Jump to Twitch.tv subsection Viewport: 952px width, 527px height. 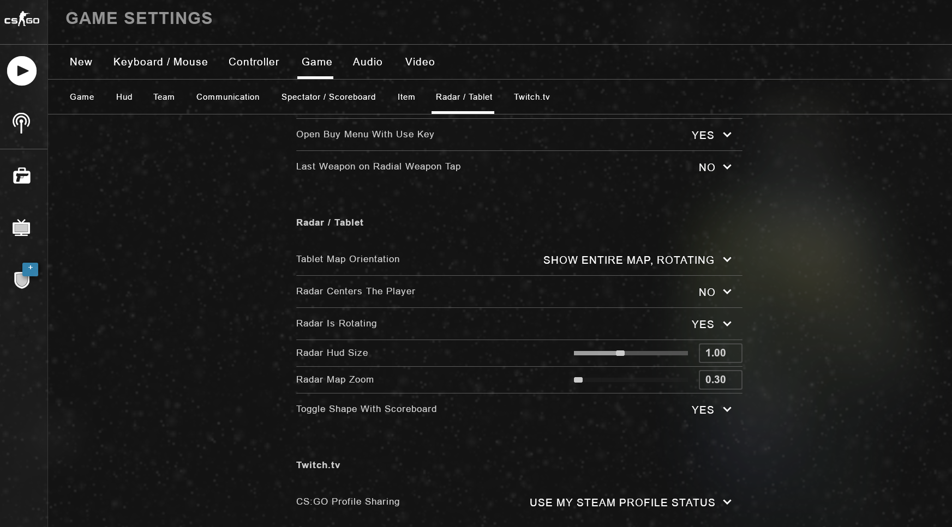(531, 97)
